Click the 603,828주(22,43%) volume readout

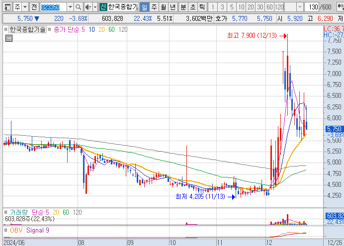coord(30,219)
